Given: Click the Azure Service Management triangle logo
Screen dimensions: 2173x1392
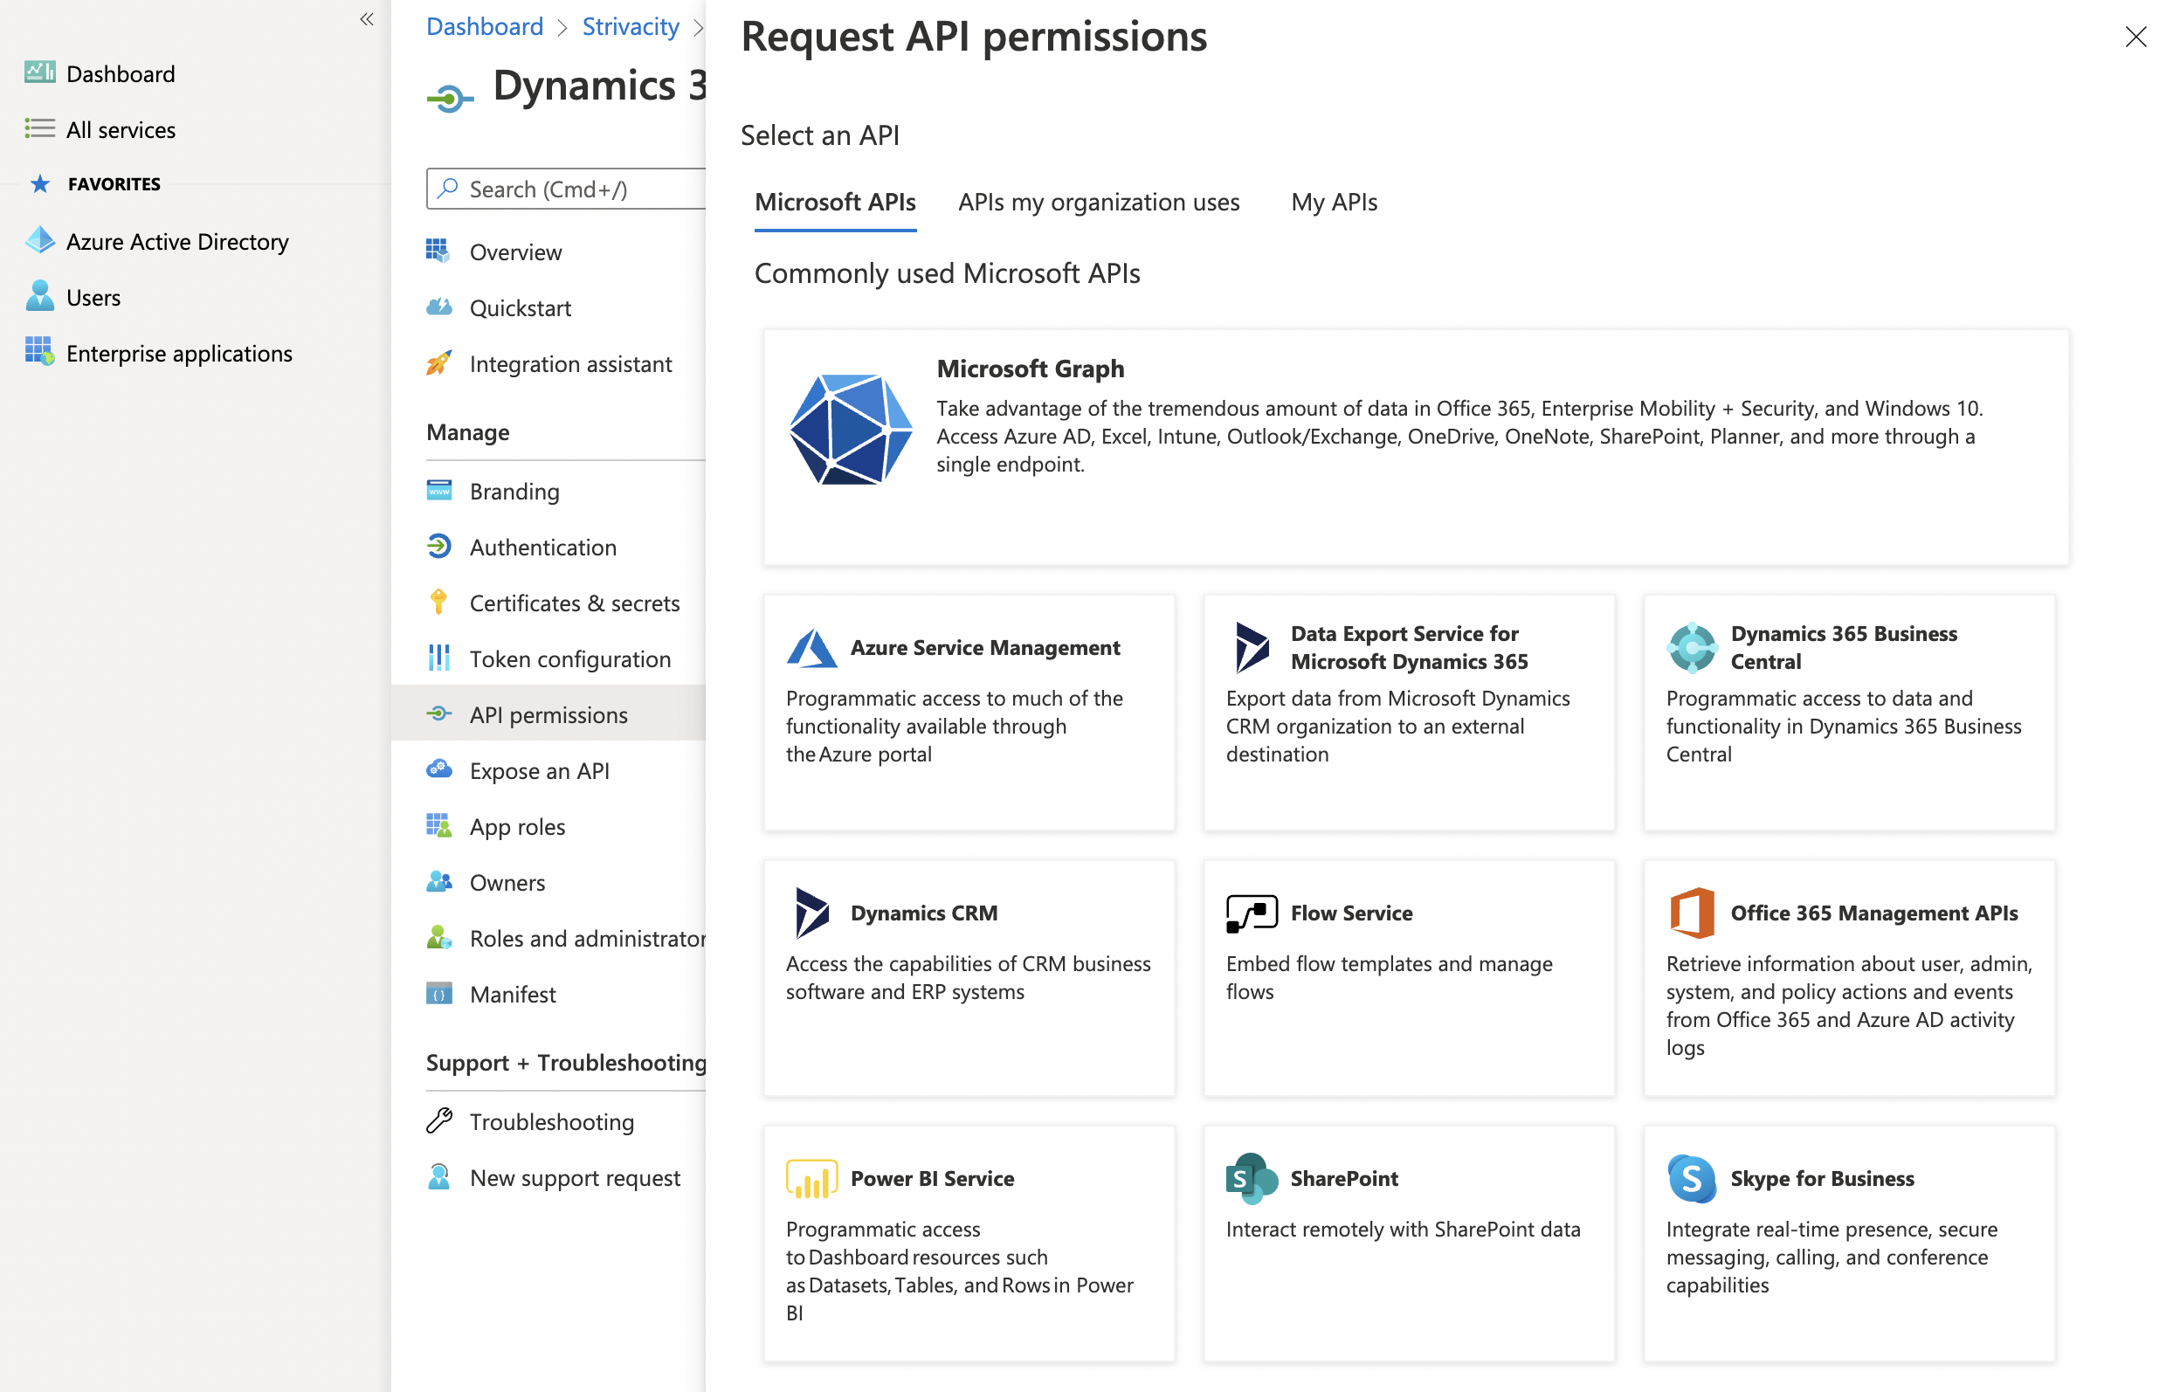Looking at the screenshot, I should coord(811,647).
